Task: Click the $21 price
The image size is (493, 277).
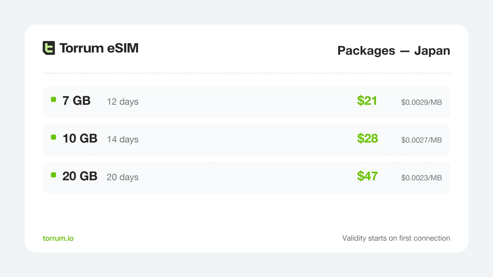Action: point(367,101)
